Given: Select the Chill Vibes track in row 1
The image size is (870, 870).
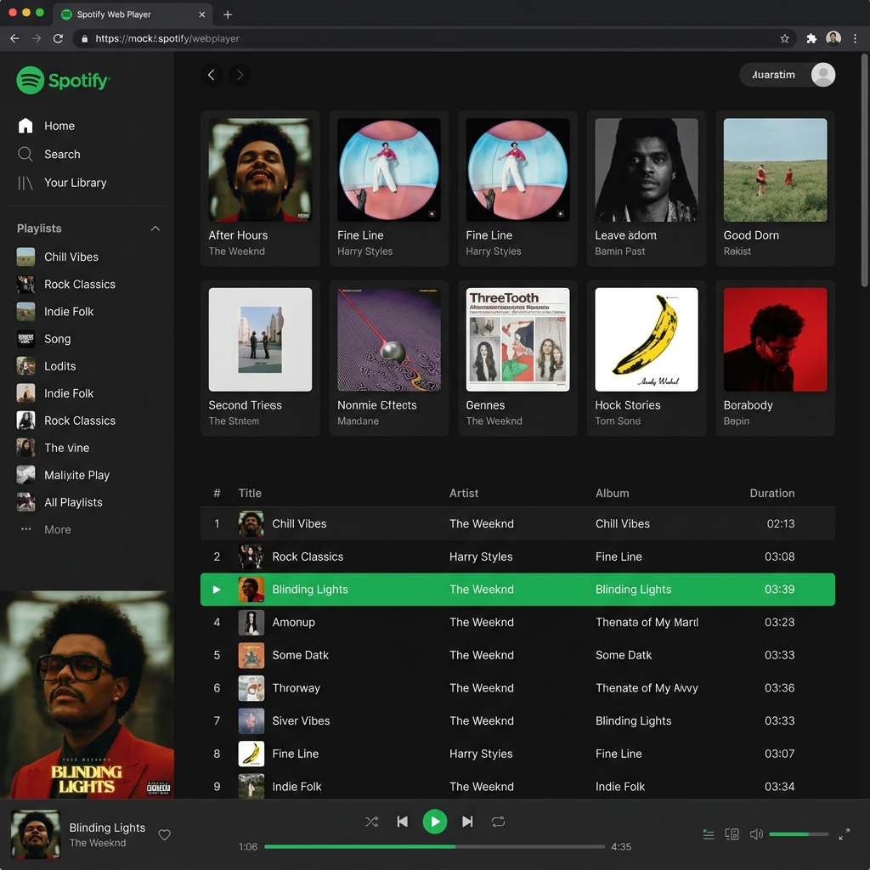Looking at the screenshot, I should (x=517, y=523).
